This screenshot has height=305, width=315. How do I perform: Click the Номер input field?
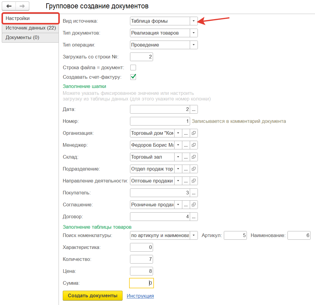tap(160, 121)
